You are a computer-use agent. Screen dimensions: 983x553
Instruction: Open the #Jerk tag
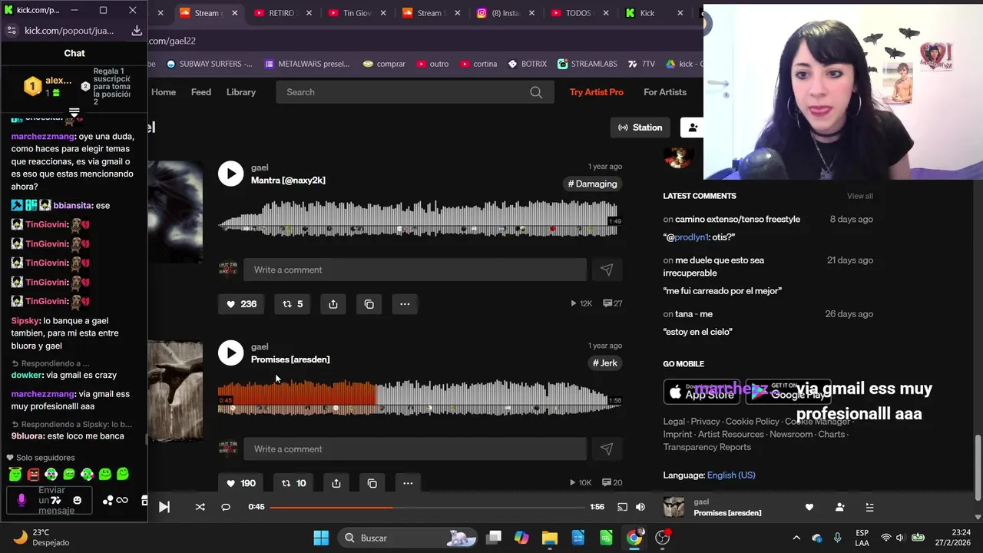coord(604,363)
